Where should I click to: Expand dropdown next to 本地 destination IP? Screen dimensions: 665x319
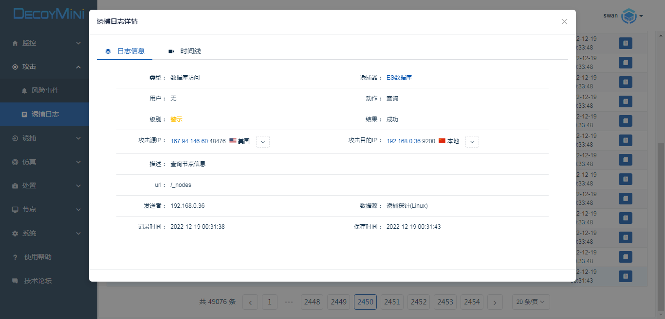pyautogui.click(x=472, y=142)
